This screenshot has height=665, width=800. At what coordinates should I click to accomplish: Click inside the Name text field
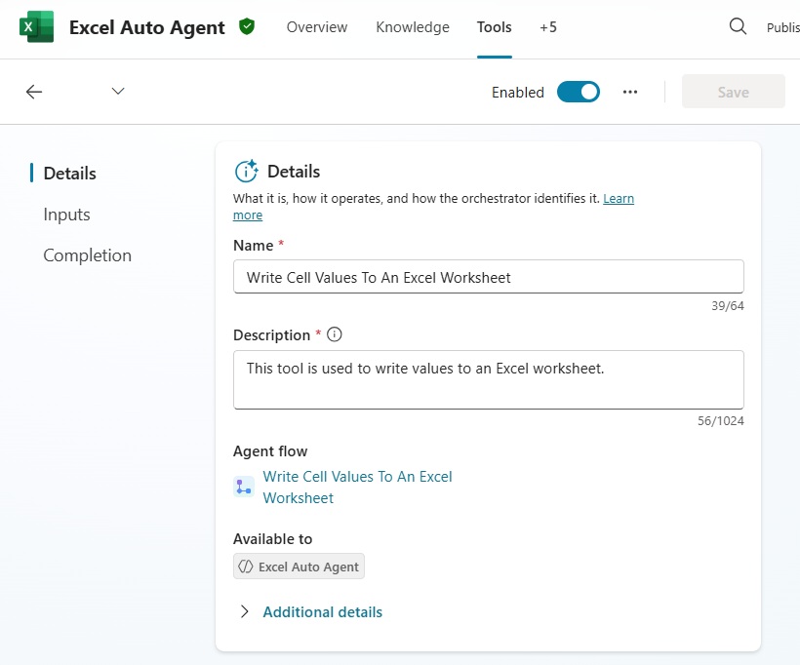[x=488, y=277]
